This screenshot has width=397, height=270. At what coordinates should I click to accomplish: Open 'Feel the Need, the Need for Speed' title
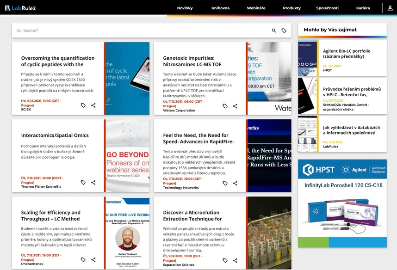click(198, 138)
